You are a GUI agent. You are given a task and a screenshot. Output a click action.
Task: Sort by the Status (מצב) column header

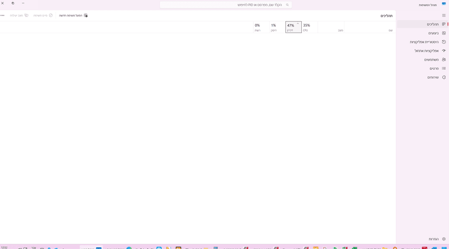coord(331,27)
